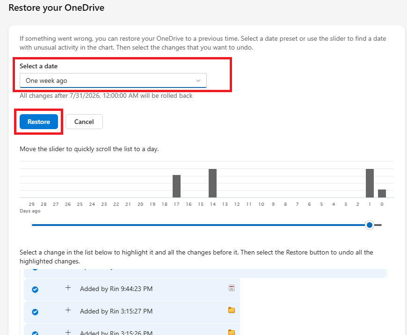This screenshot has height=335, width=407.
Task: Click the activity bar for 1 day ago
Action: 370,183
